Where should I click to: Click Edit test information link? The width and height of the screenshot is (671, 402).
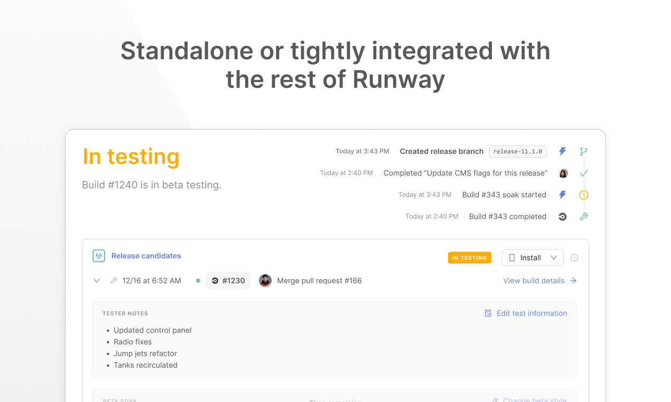(x=532, y=313)
